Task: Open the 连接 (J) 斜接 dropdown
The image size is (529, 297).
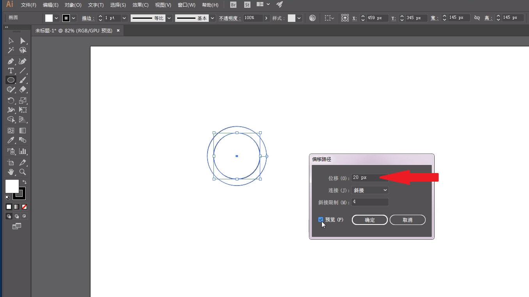Action: point(370,190)
